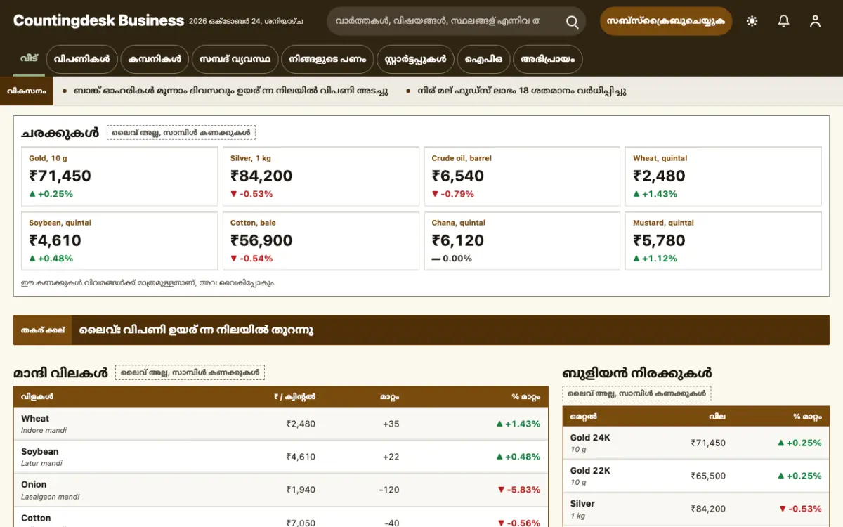Open the ഐപിഒ IPO tab
843x527 pixels.
tap(483, 60)
